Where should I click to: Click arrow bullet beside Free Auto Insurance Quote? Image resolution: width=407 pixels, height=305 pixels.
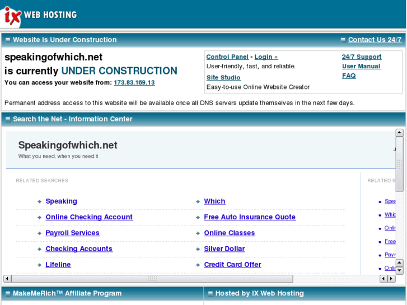(x=198, y=217)
